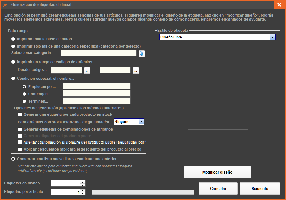This screenshot has width=286, height=200.
Task: Click the 'Empiecen por...' text field
Action: point(97,86)
